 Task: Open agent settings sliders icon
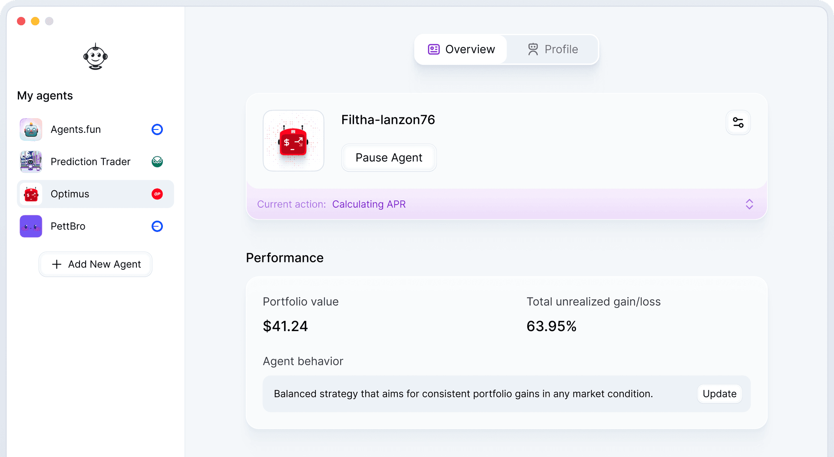pyautogui.click(x=738, y=123)
